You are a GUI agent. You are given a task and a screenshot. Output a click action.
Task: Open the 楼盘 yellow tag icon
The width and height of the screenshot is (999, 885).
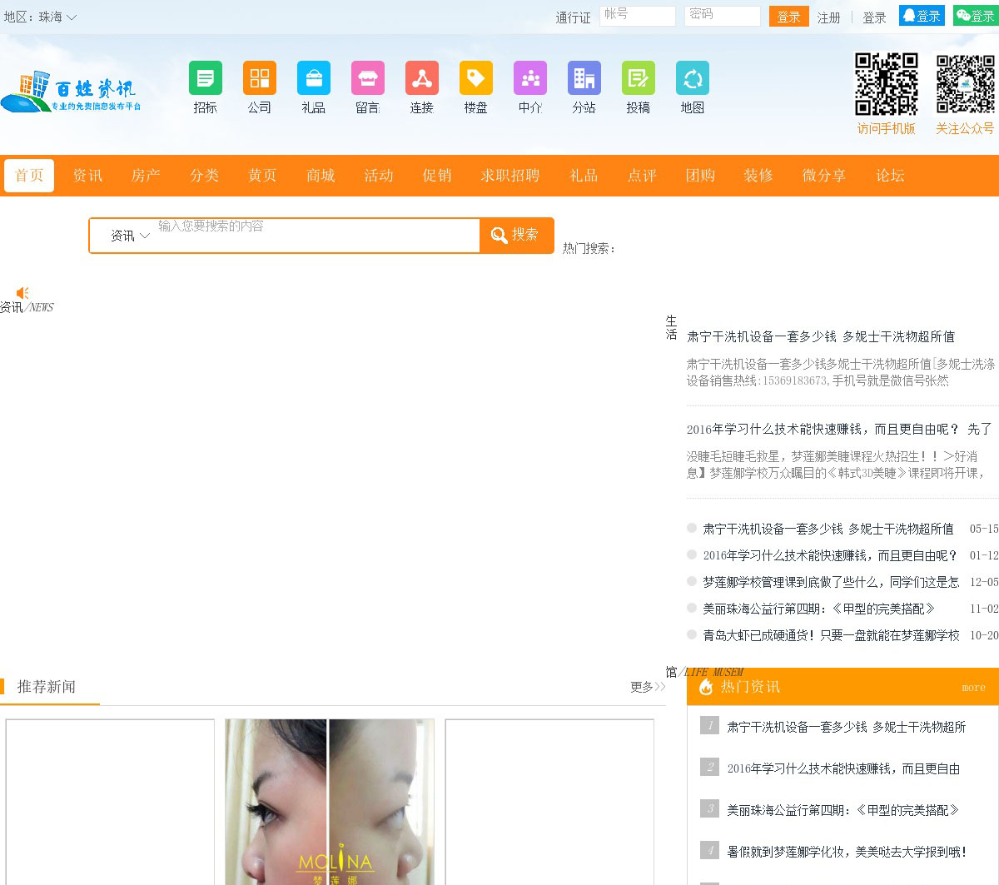coord(475,78)
